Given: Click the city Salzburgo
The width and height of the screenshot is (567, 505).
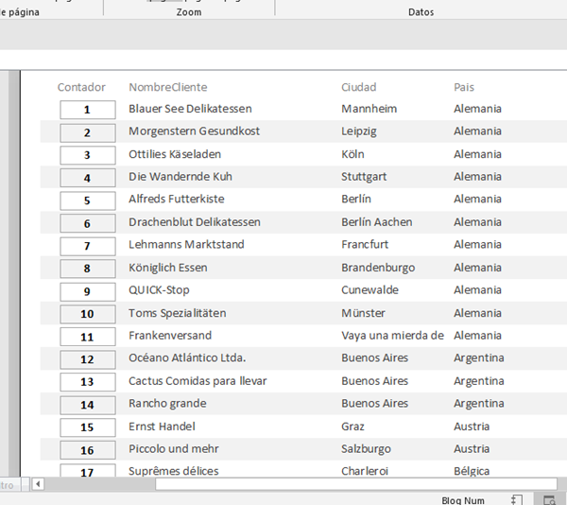Looking at the screenshot, I should (x=366, y=449).
